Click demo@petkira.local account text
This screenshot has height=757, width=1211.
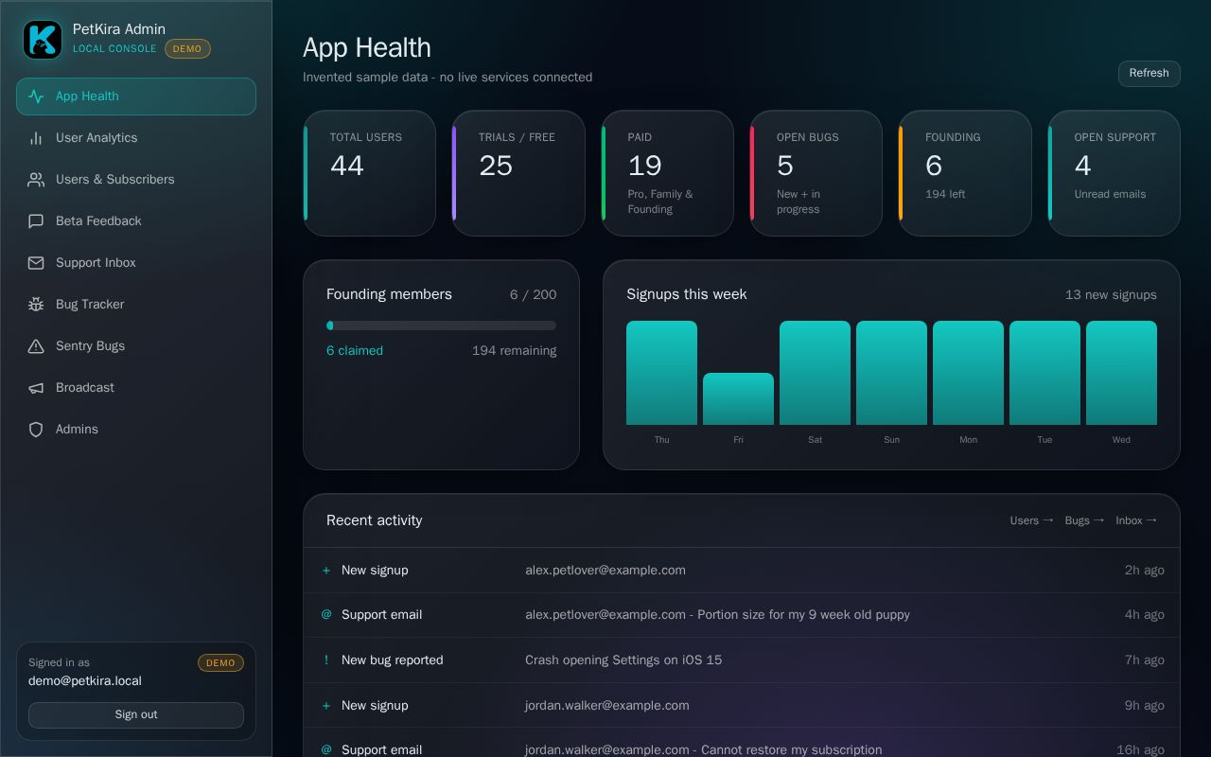coord(85,681)
